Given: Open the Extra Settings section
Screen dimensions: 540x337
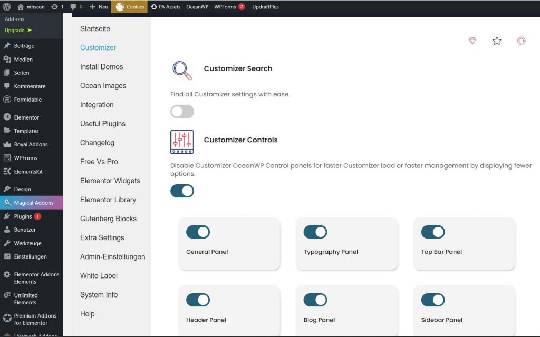Looking at the screenshot, I should tap(102, 237).
